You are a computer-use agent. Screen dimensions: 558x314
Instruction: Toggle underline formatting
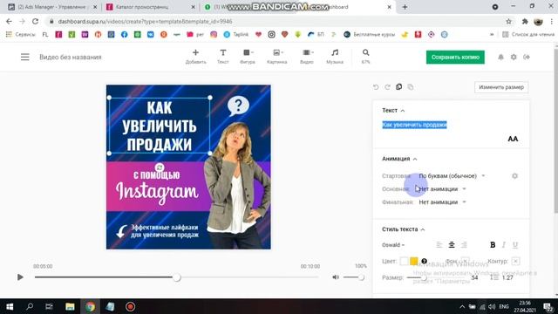click(515, 245)
